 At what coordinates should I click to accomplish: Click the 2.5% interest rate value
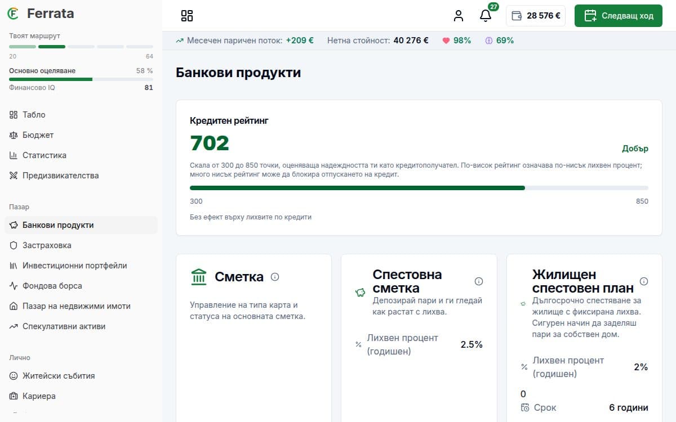[472, 344]
